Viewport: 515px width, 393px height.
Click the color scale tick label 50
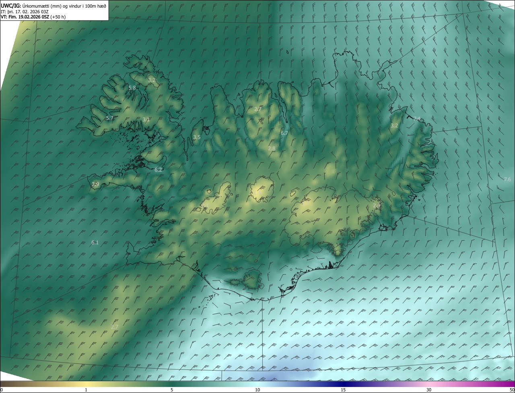(512, 390)
